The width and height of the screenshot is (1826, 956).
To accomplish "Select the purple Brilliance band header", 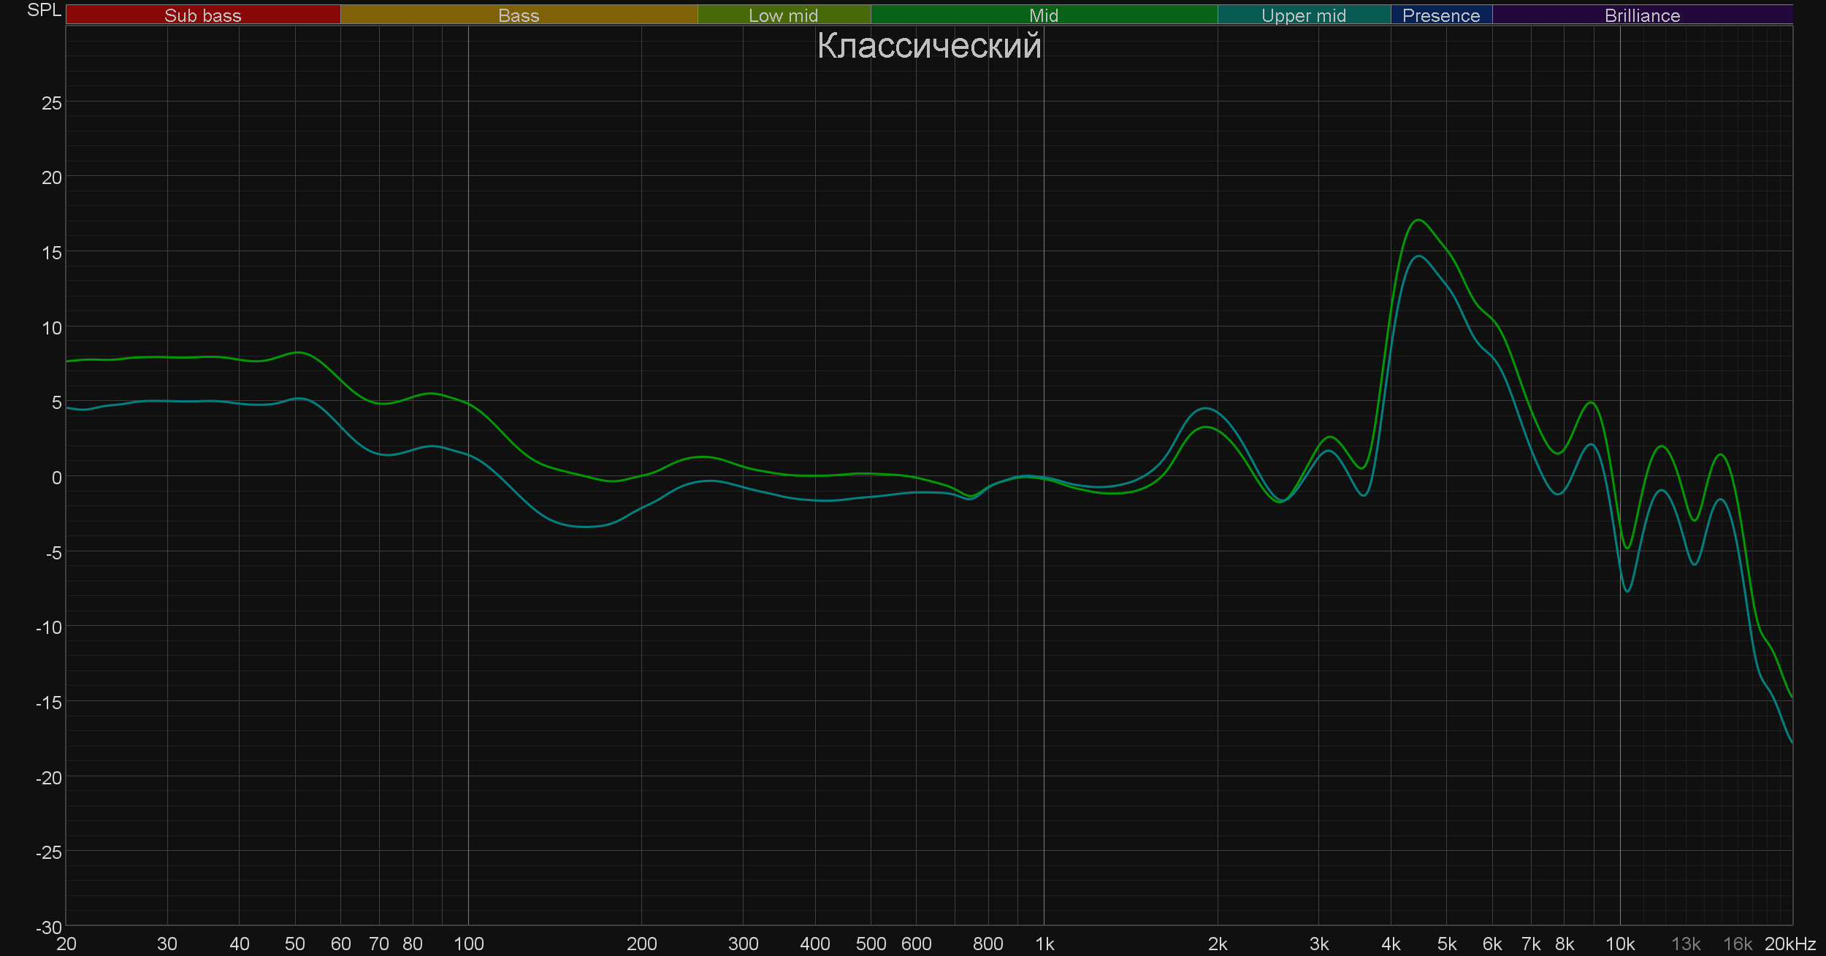I will 1642,15.
